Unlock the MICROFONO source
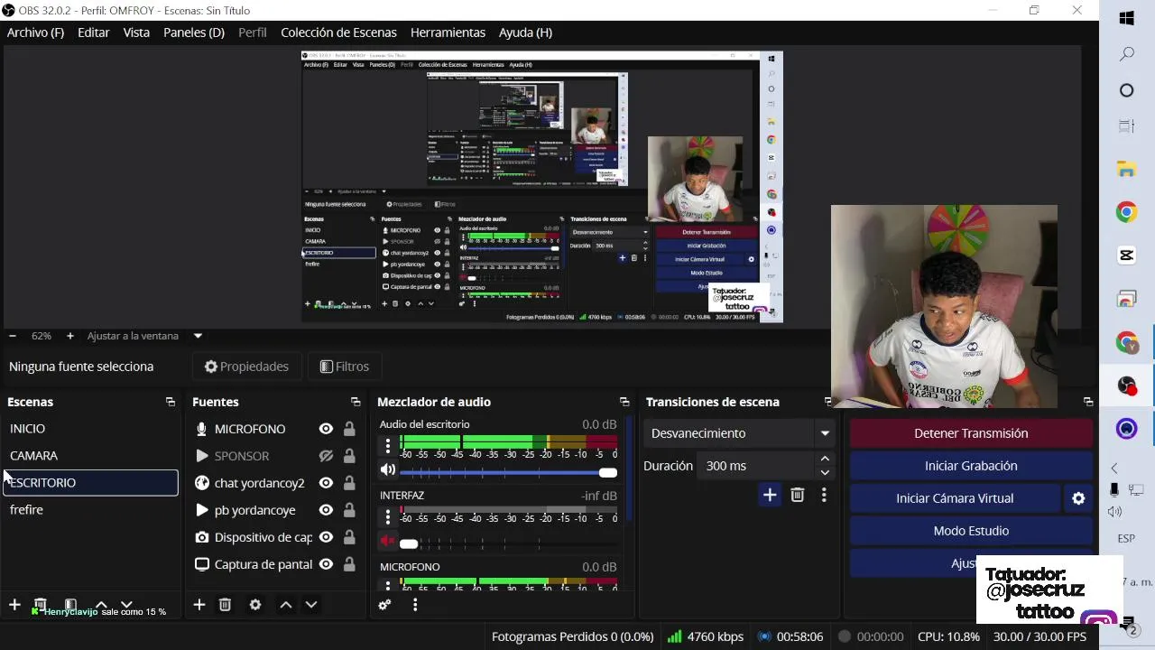 [349, 429]
